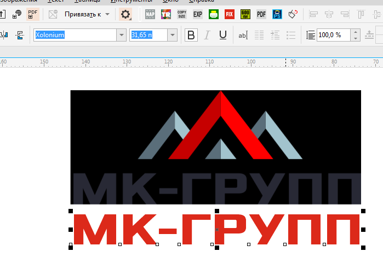Screen dimensions: 383x257
Task: Open the Text Properties ab| icon
Action: point(243,35)
